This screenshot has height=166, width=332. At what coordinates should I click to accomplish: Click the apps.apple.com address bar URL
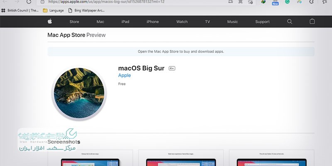[x=106, y=2]
